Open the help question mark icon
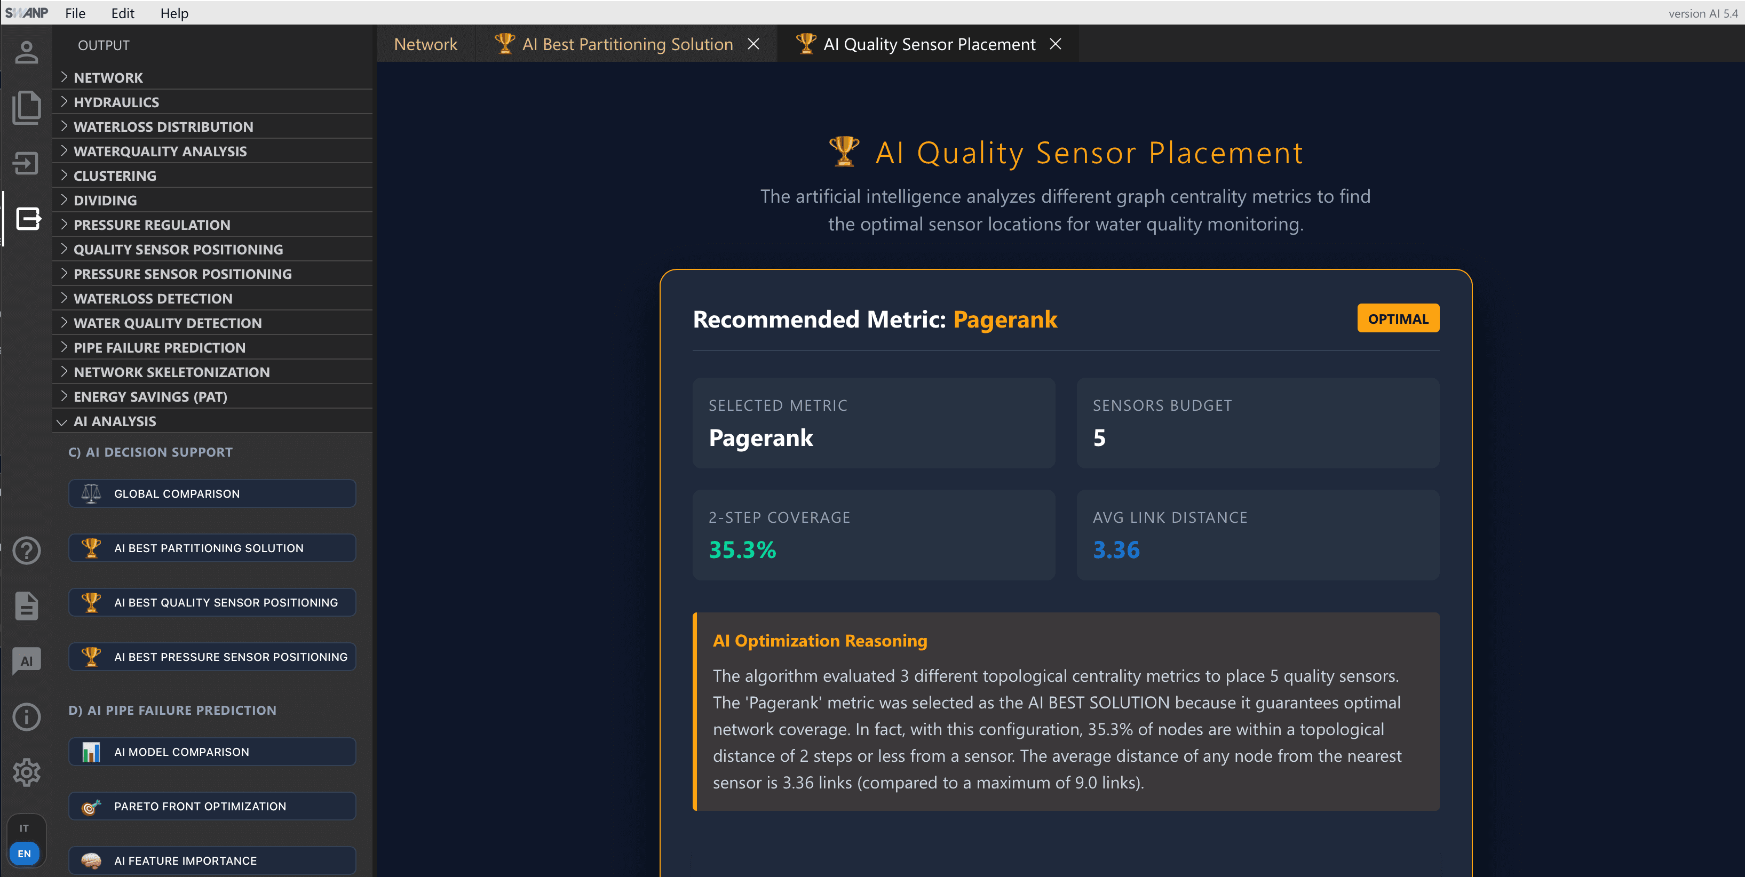This screenshot has height=877, width=1745. [27, 551]
